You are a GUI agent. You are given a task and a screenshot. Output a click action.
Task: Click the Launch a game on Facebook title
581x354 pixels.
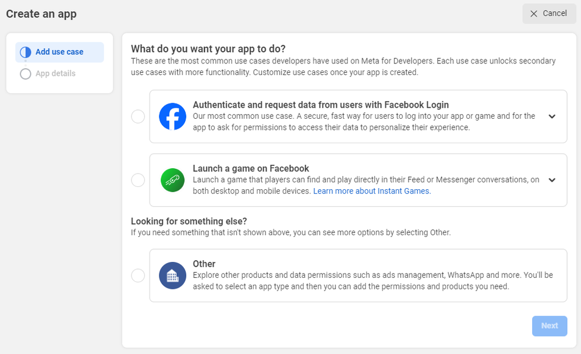[x=251, y=169]
